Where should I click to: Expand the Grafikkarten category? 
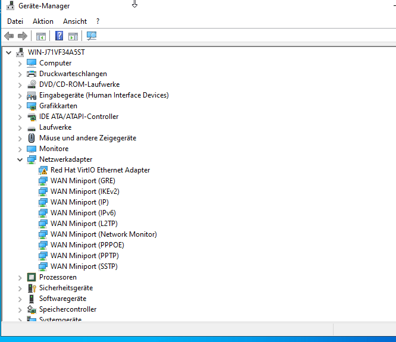[x=20, y=106]
